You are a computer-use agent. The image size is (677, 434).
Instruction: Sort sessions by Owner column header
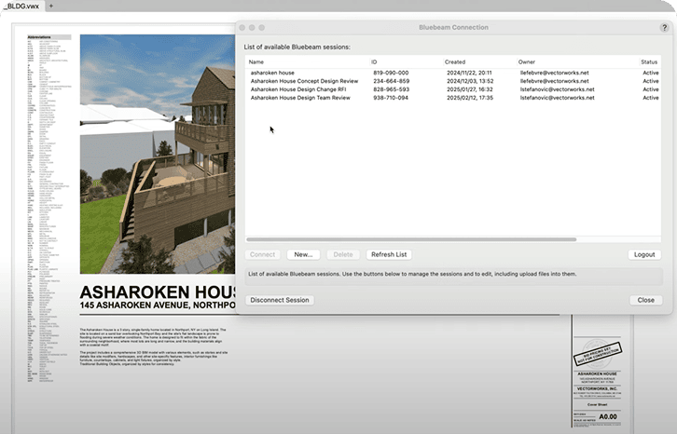[x=527, y=61]
